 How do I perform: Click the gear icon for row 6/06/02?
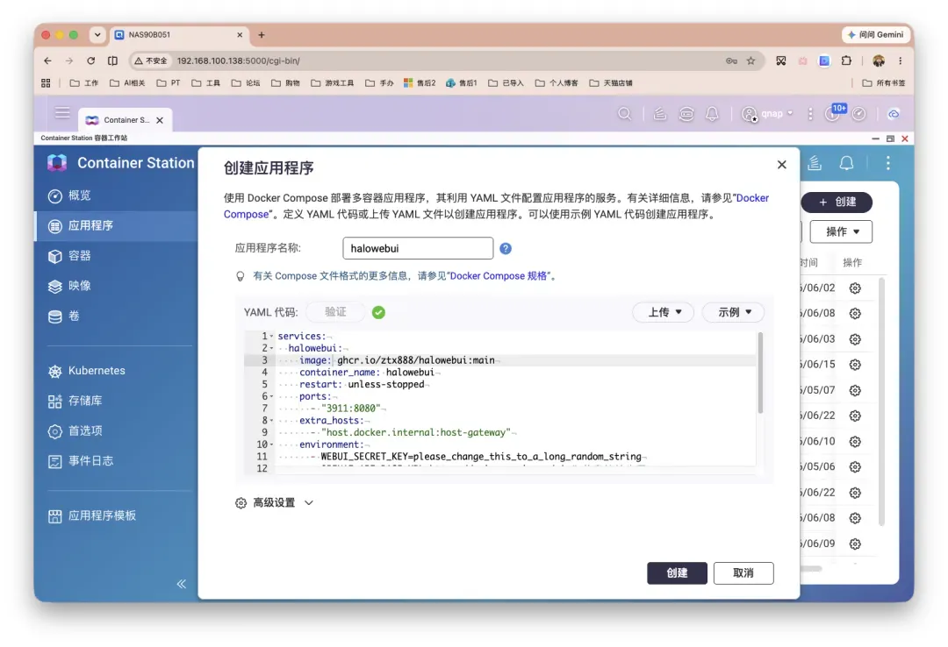point(855,288)
